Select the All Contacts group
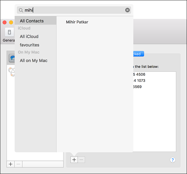The image size is (187, 174). 36,21
